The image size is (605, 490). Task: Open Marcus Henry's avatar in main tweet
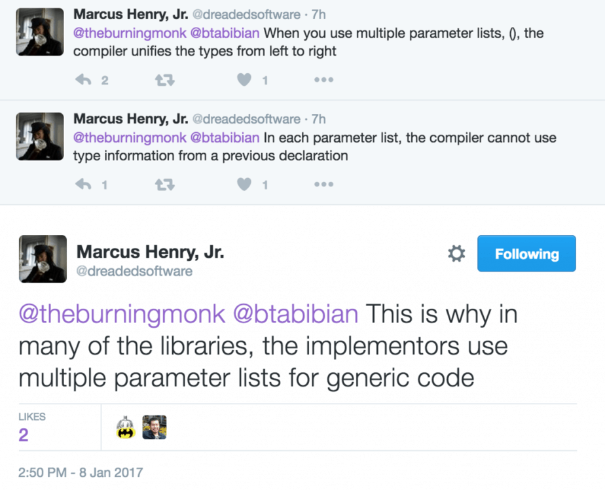(x=43, y=259)
